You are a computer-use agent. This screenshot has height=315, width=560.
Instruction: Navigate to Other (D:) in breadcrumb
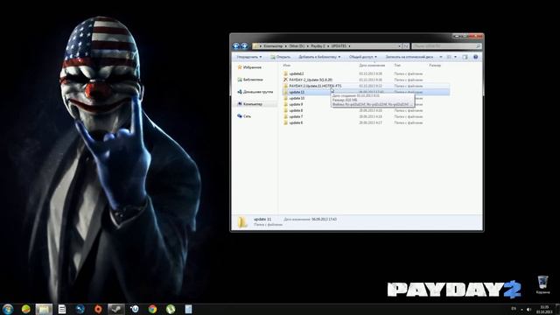[x=297, y=46]
